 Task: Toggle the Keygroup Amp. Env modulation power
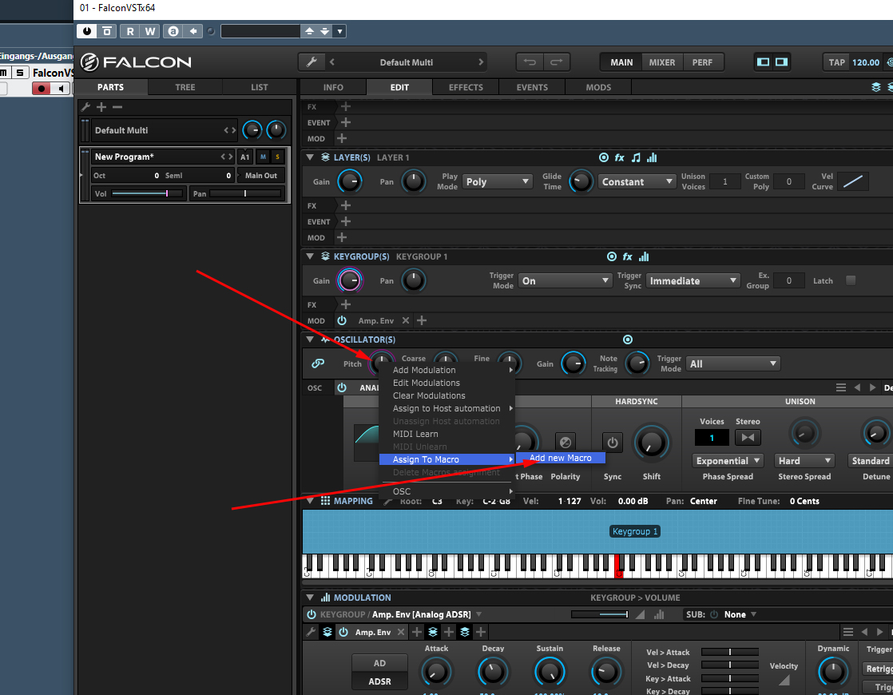coord(311,614)
